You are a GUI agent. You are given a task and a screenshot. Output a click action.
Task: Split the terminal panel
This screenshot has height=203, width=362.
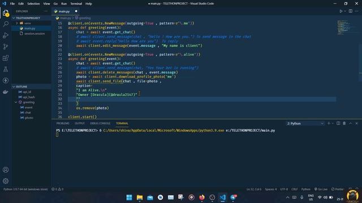[x=338, y=123]
